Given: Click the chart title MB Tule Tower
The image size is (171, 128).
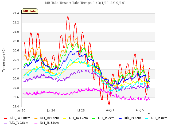Looking at the screenshot, I should [85, 3].
